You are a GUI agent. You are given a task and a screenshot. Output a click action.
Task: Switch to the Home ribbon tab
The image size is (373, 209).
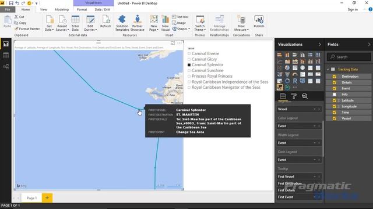coord(26,9)
